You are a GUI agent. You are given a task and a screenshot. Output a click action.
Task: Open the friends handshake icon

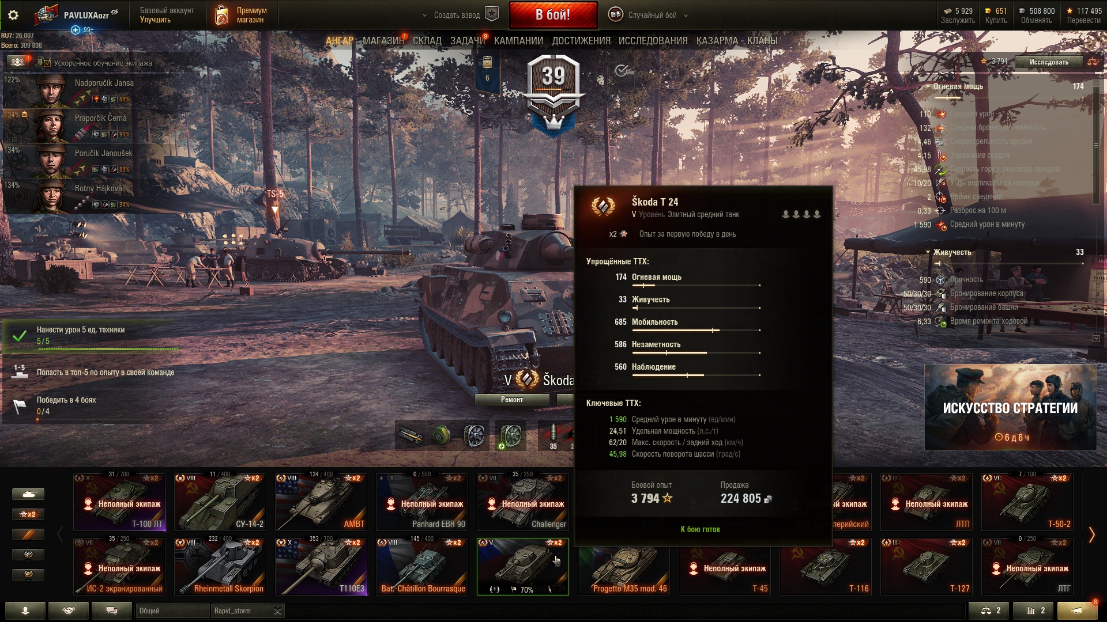point(69,610)
